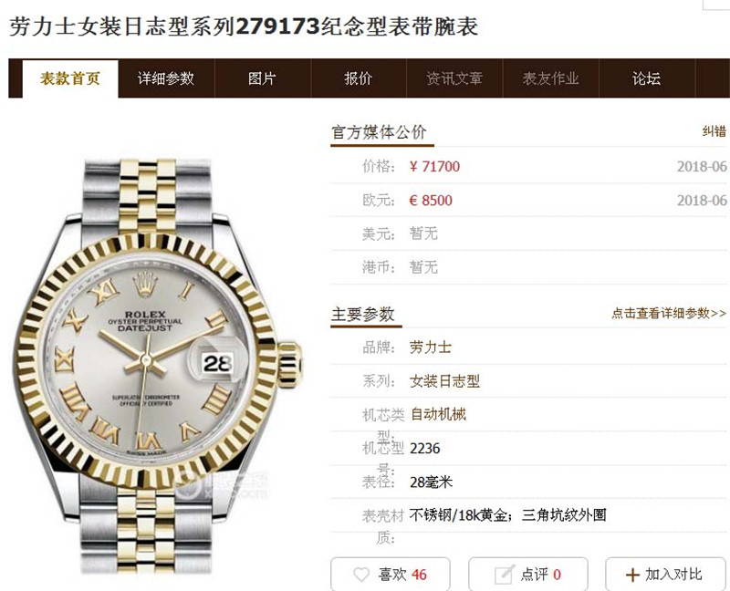The height and width of the screenshot is (591, 730).
Task: Open the 表款首页 tab
Action: point(70,78)
